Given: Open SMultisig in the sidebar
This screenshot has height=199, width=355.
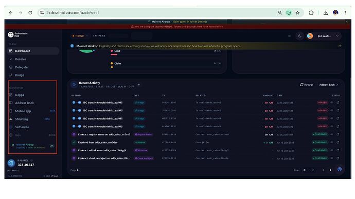Looking at the screenshot, I should pos(22,119).
